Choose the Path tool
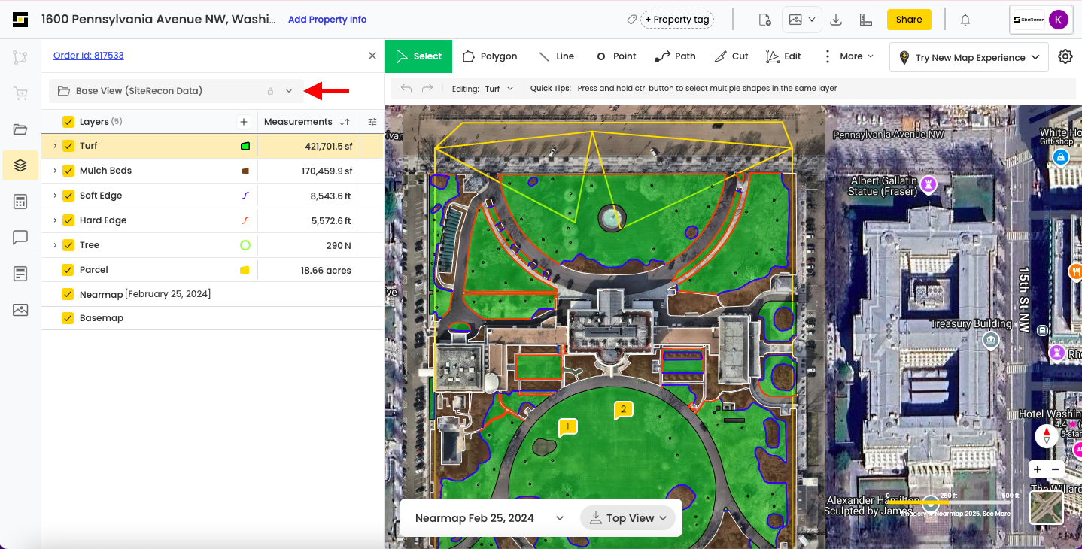This screenshot has height=549, width=1082. point(675,56)
